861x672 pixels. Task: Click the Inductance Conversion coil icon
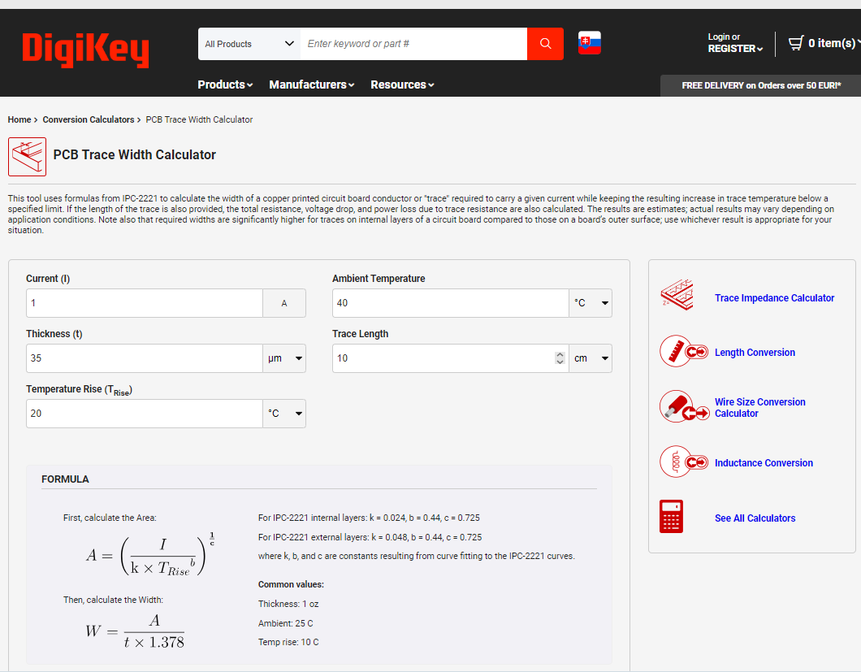point(682,462)
